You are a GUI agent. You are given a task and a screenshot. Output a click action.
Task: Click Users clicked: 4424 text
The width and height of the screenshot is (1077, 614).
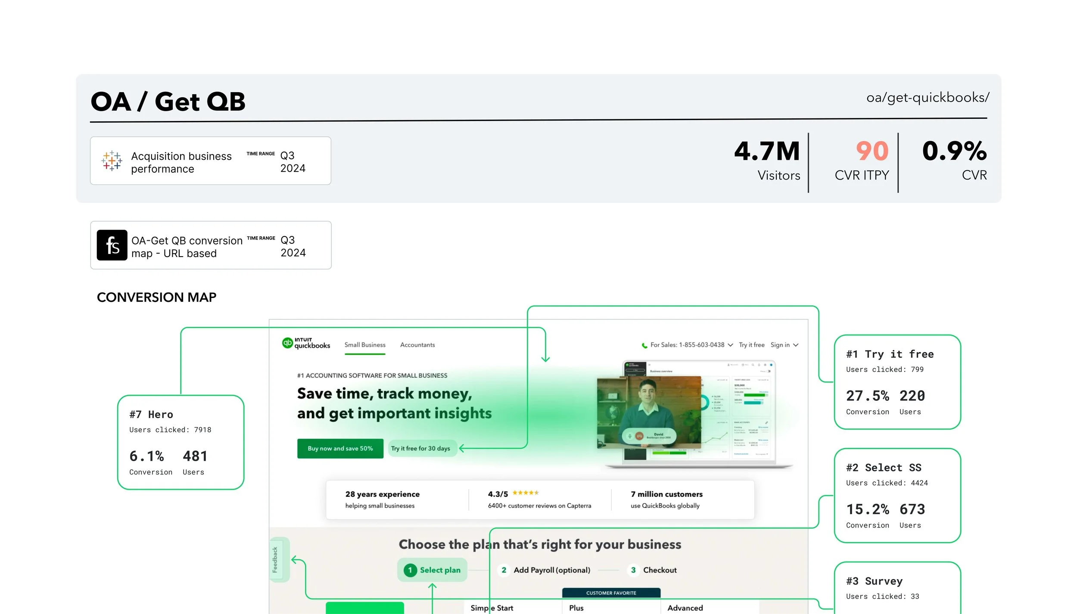887,483
